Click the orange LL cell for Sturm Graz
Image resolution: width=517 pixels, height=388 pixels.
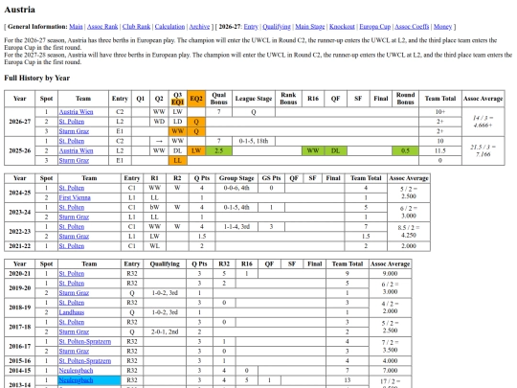[x=178, y=160]
